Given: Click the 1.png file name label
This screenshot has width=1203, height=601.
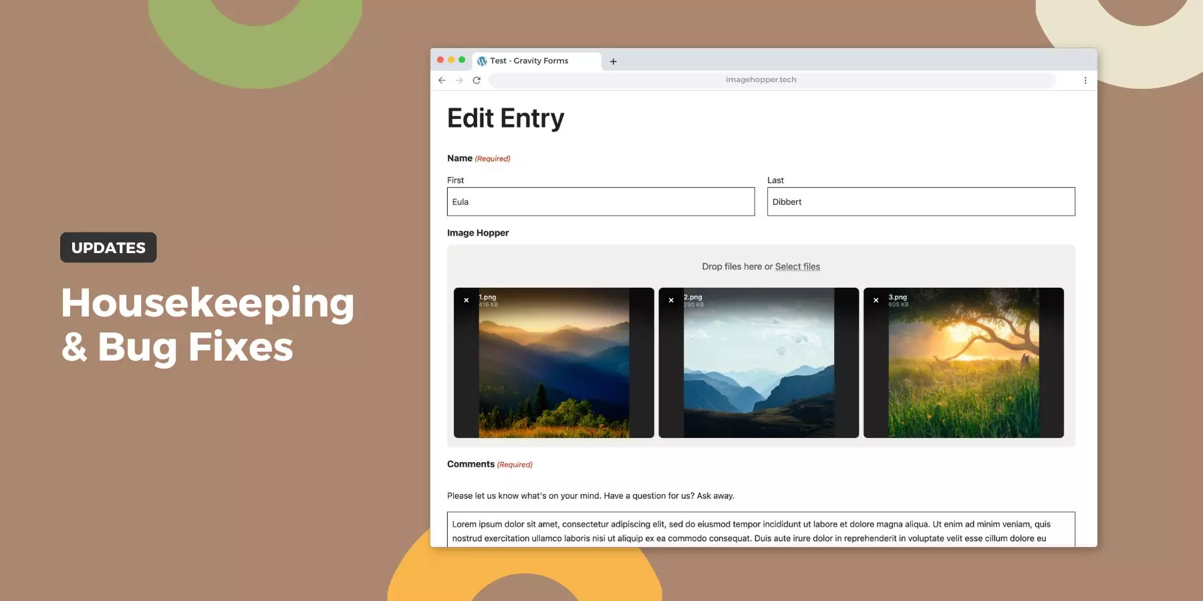Looking at the screenshot, I should pyautogui.click(x=488, y=297).
